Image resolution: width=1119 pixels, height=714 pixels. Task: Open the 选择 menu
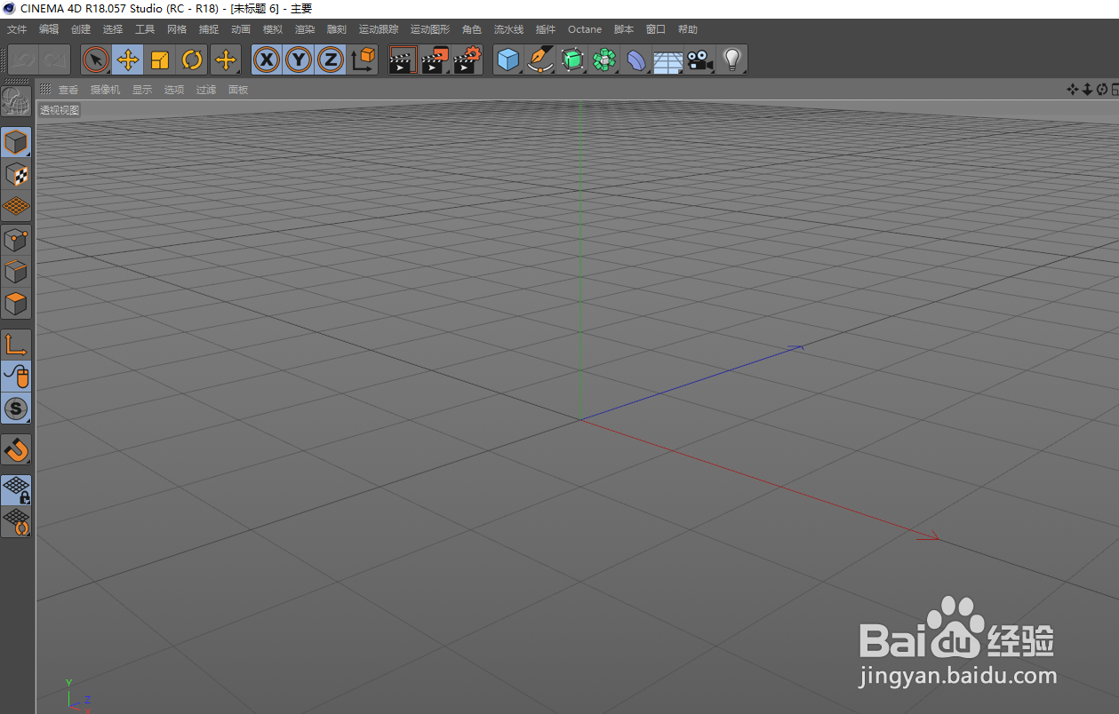(x=113, y=29)
